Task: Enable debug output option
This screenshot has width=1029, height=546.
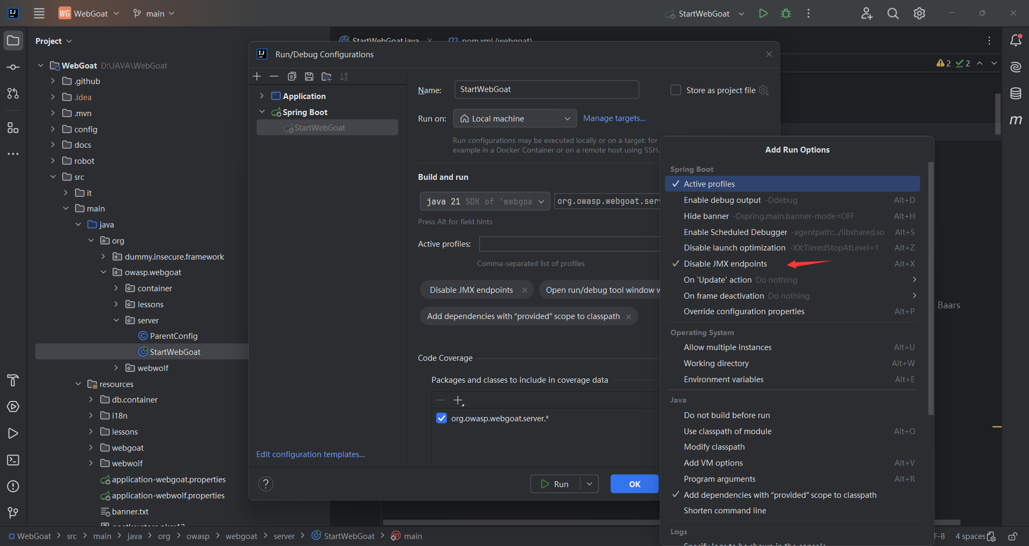Action: coord(793,200)
